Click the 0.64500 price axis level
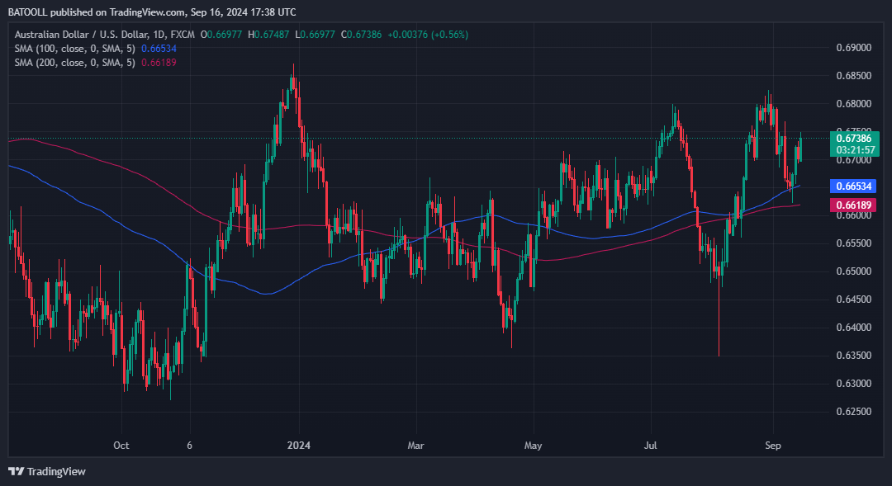892x486 pixels. point(853,300)
